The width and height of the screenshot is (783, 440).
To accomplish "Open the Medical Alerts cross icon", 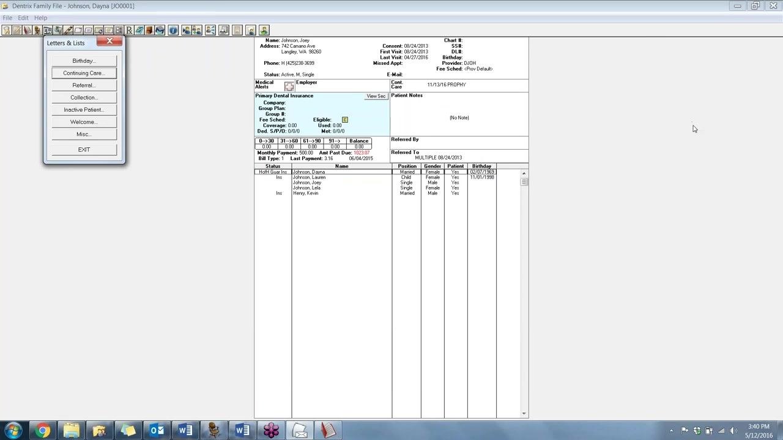I will coord(289,87).
